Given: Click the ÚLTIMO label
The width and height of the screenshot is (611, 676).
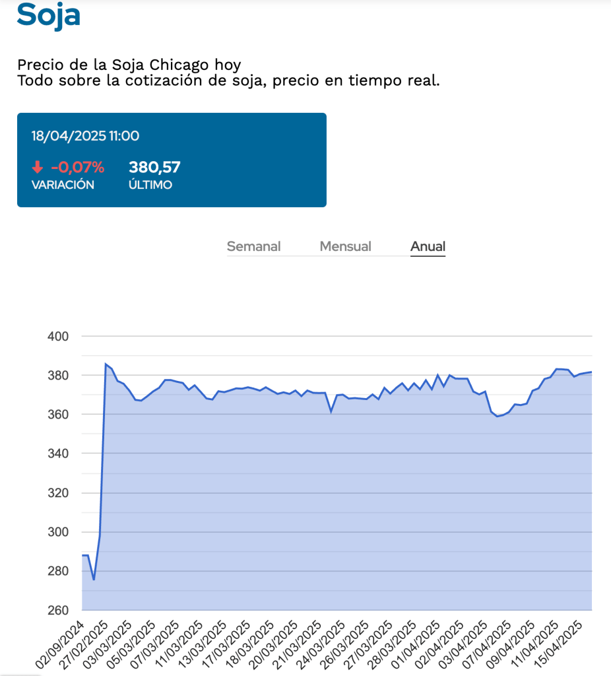Looking at the screenshot, I should [150, 186].
